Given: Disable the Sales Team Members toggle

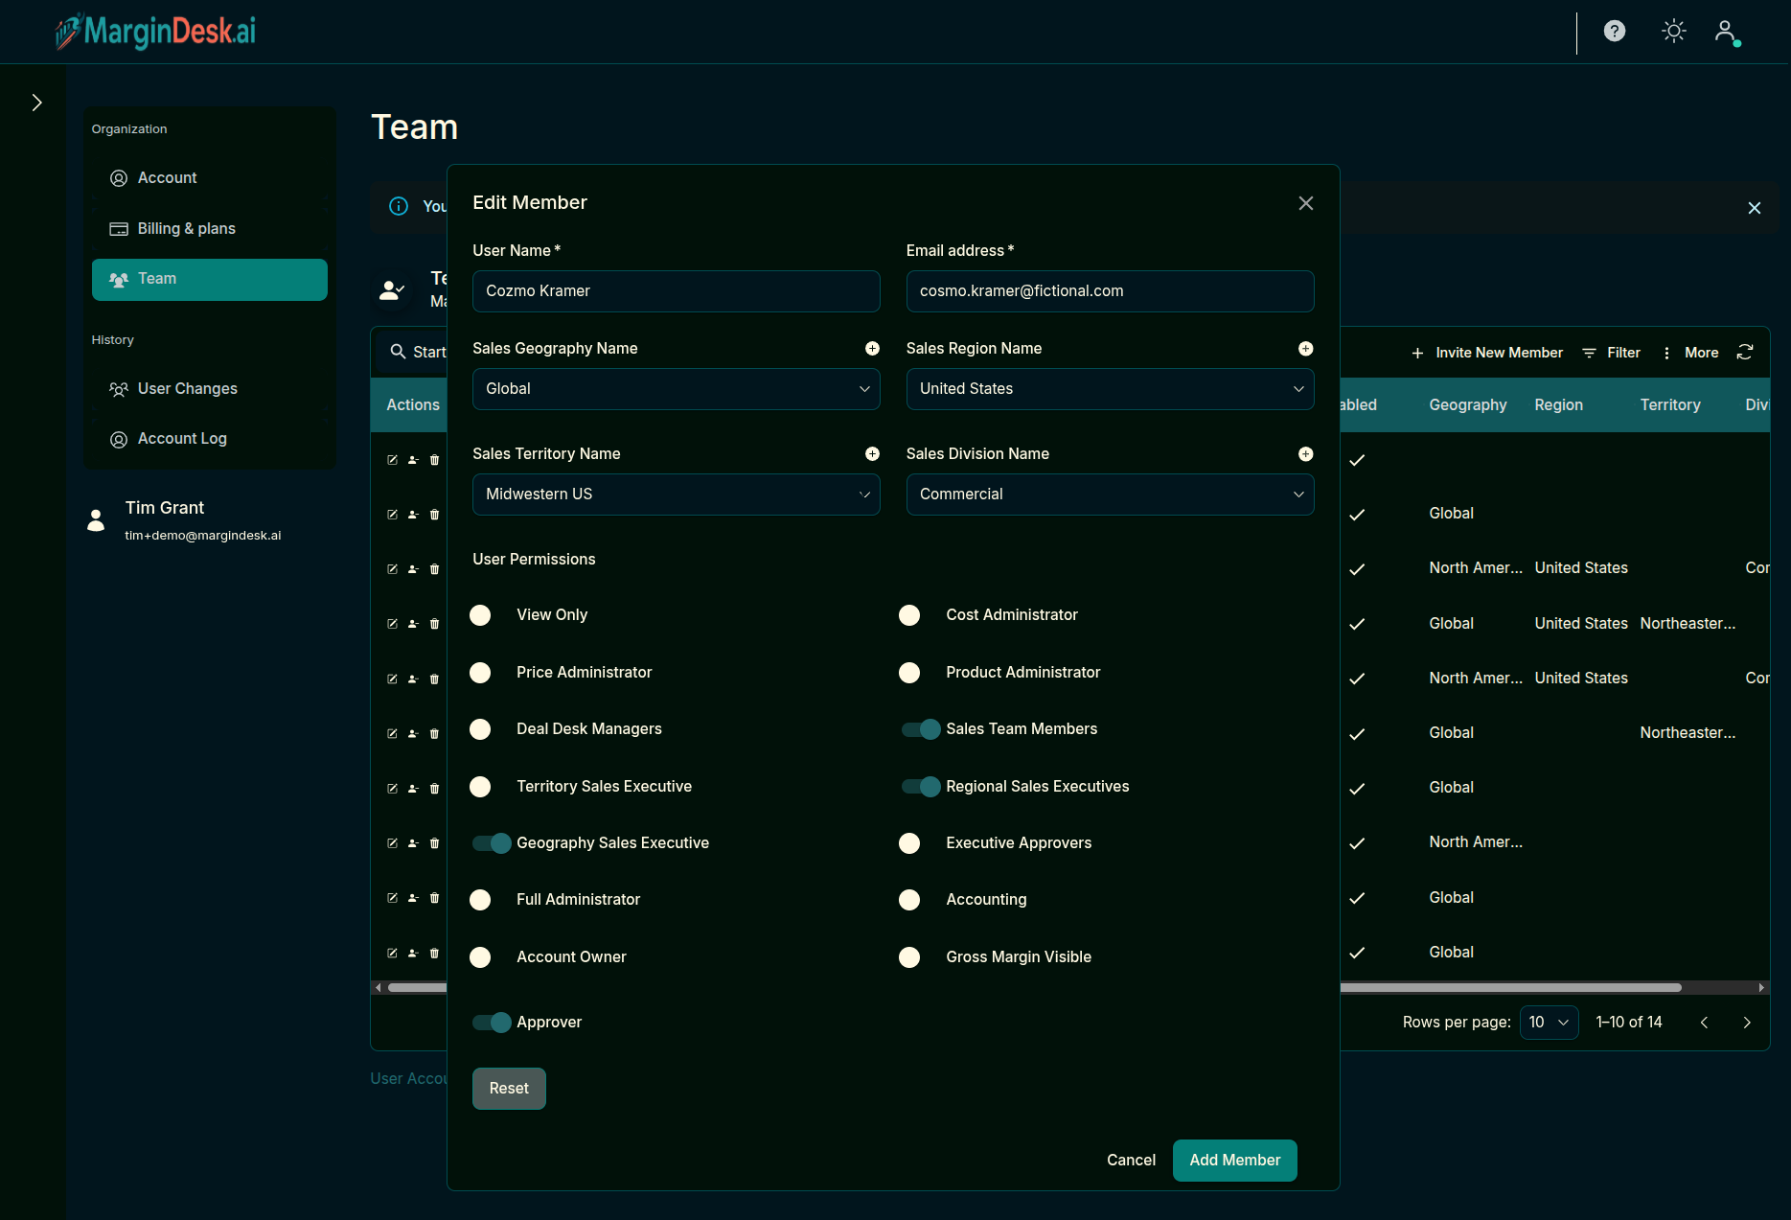Looking at the screenshot, I should [x=919, y=729].
